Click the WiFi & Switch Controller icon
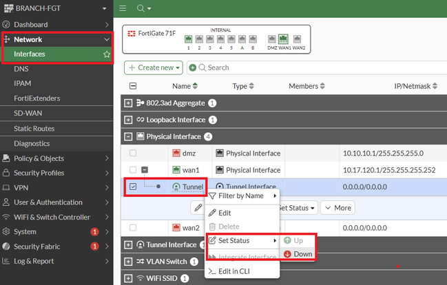This screenshot has height=285, width=447. coord(6,217)
